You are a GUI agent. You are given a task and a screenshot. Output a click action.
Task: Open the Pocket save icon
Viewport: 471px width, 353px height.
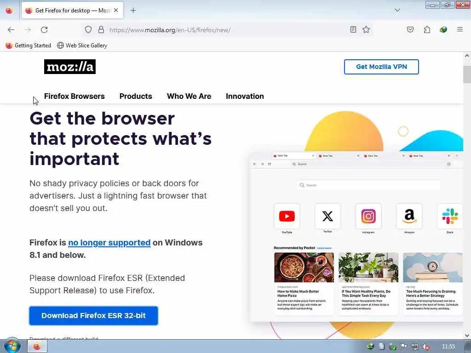[410, 29]
